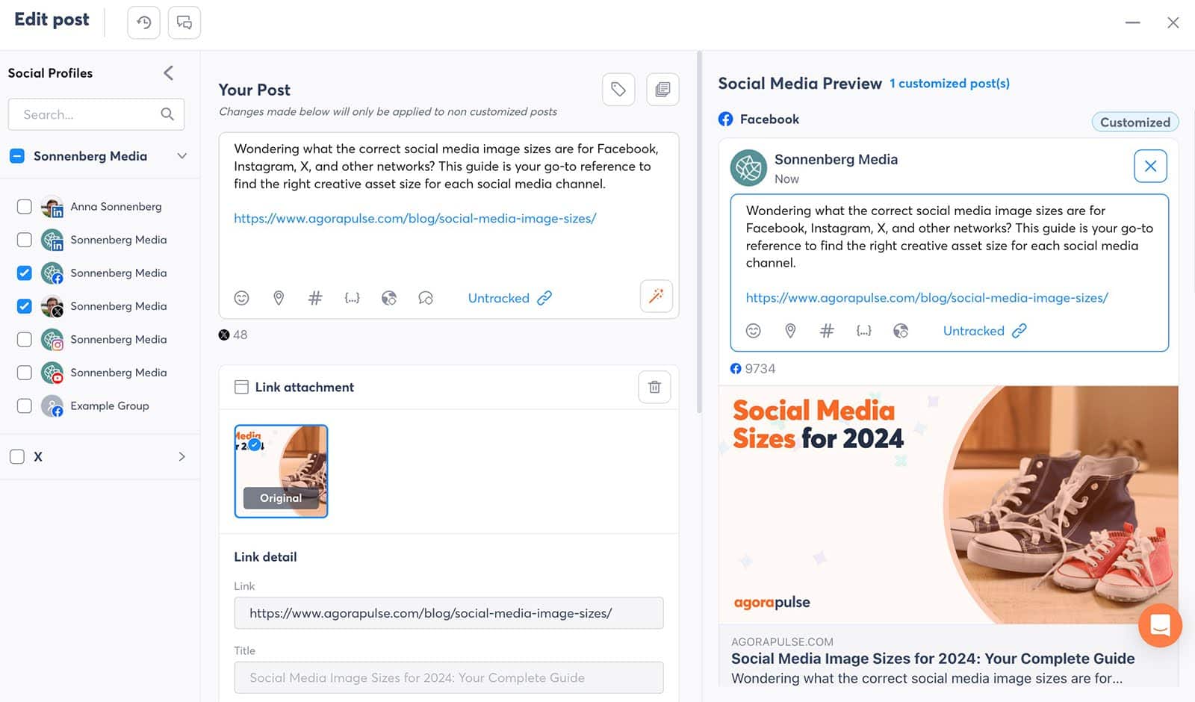Click the Untracked link tracking option
The height and width of the screenshot is (702, 1195).
coord(498,298)
